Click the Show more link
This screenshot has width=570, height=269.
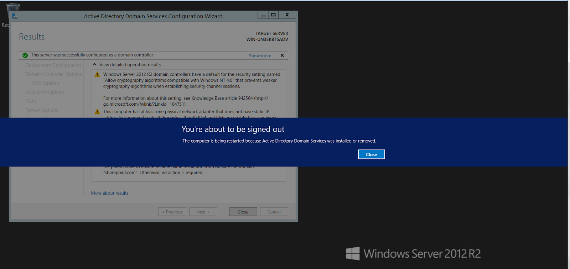pos(260,56)
